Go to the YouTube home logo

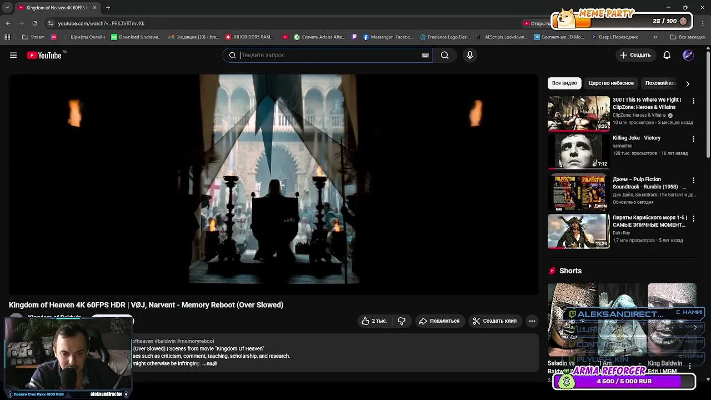tap(44, 55)
